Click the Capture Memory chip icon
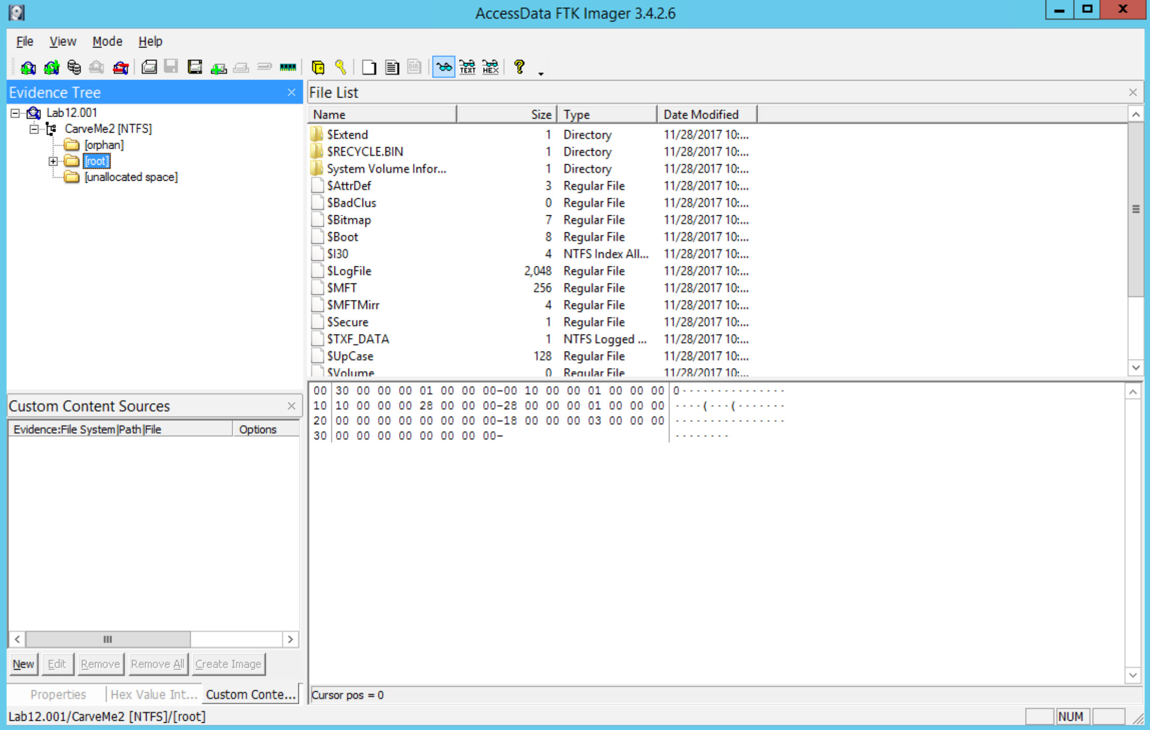The image size is (1150, 730). (x=287, y=67)
